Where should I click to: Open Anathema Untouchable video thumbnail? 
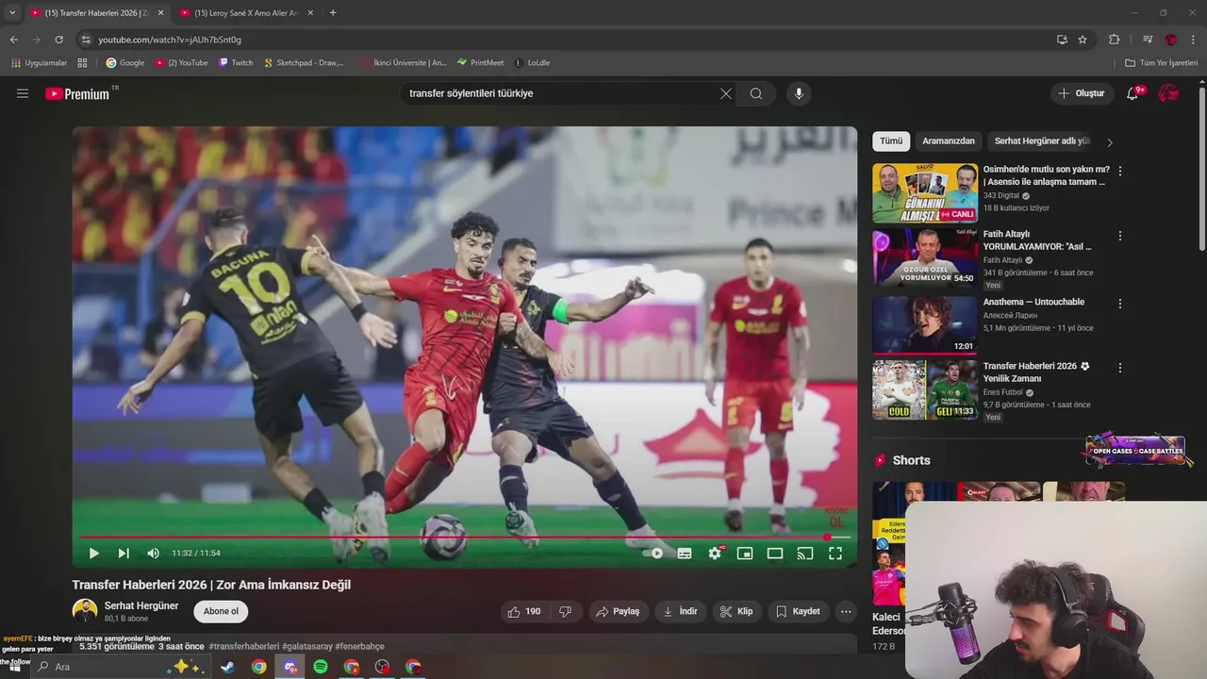(x=925, y=325)
